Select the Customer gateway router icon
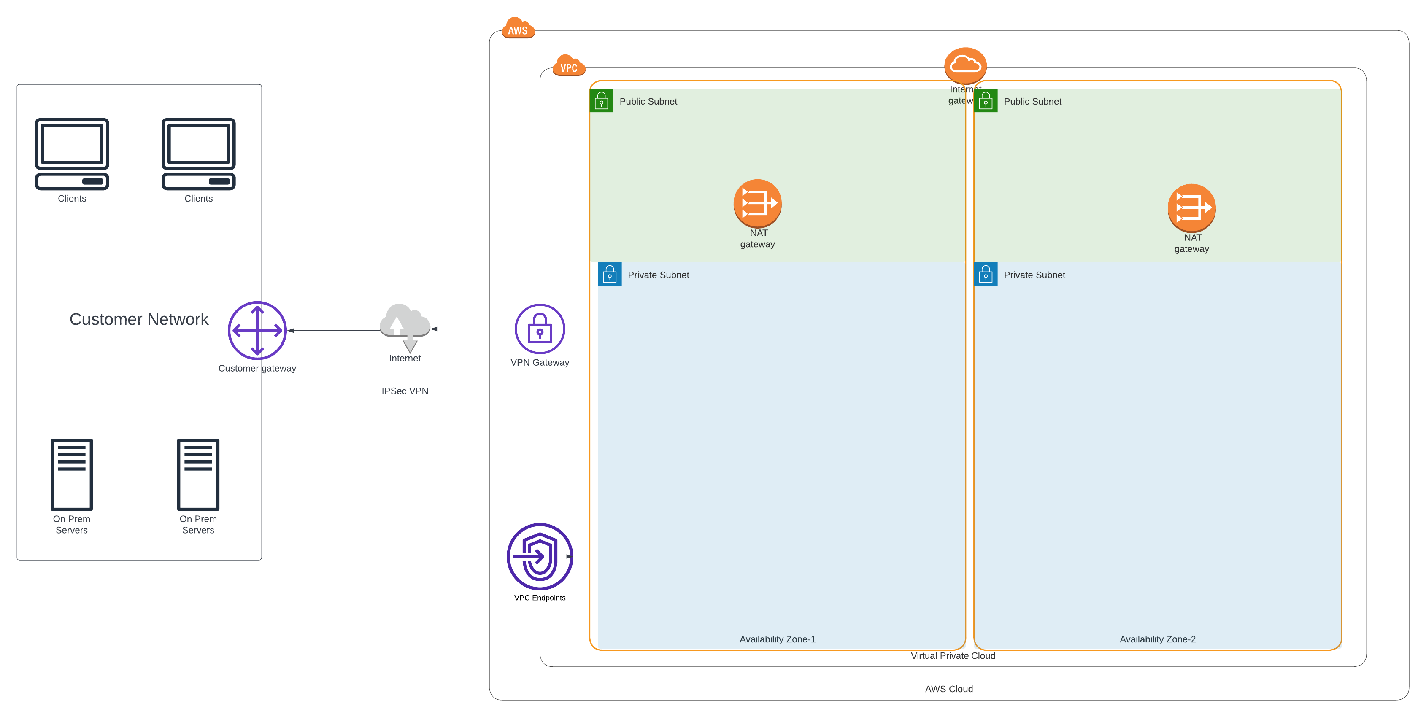The width and height of the screenshot is (1426, 717). (x=257, y=330)
